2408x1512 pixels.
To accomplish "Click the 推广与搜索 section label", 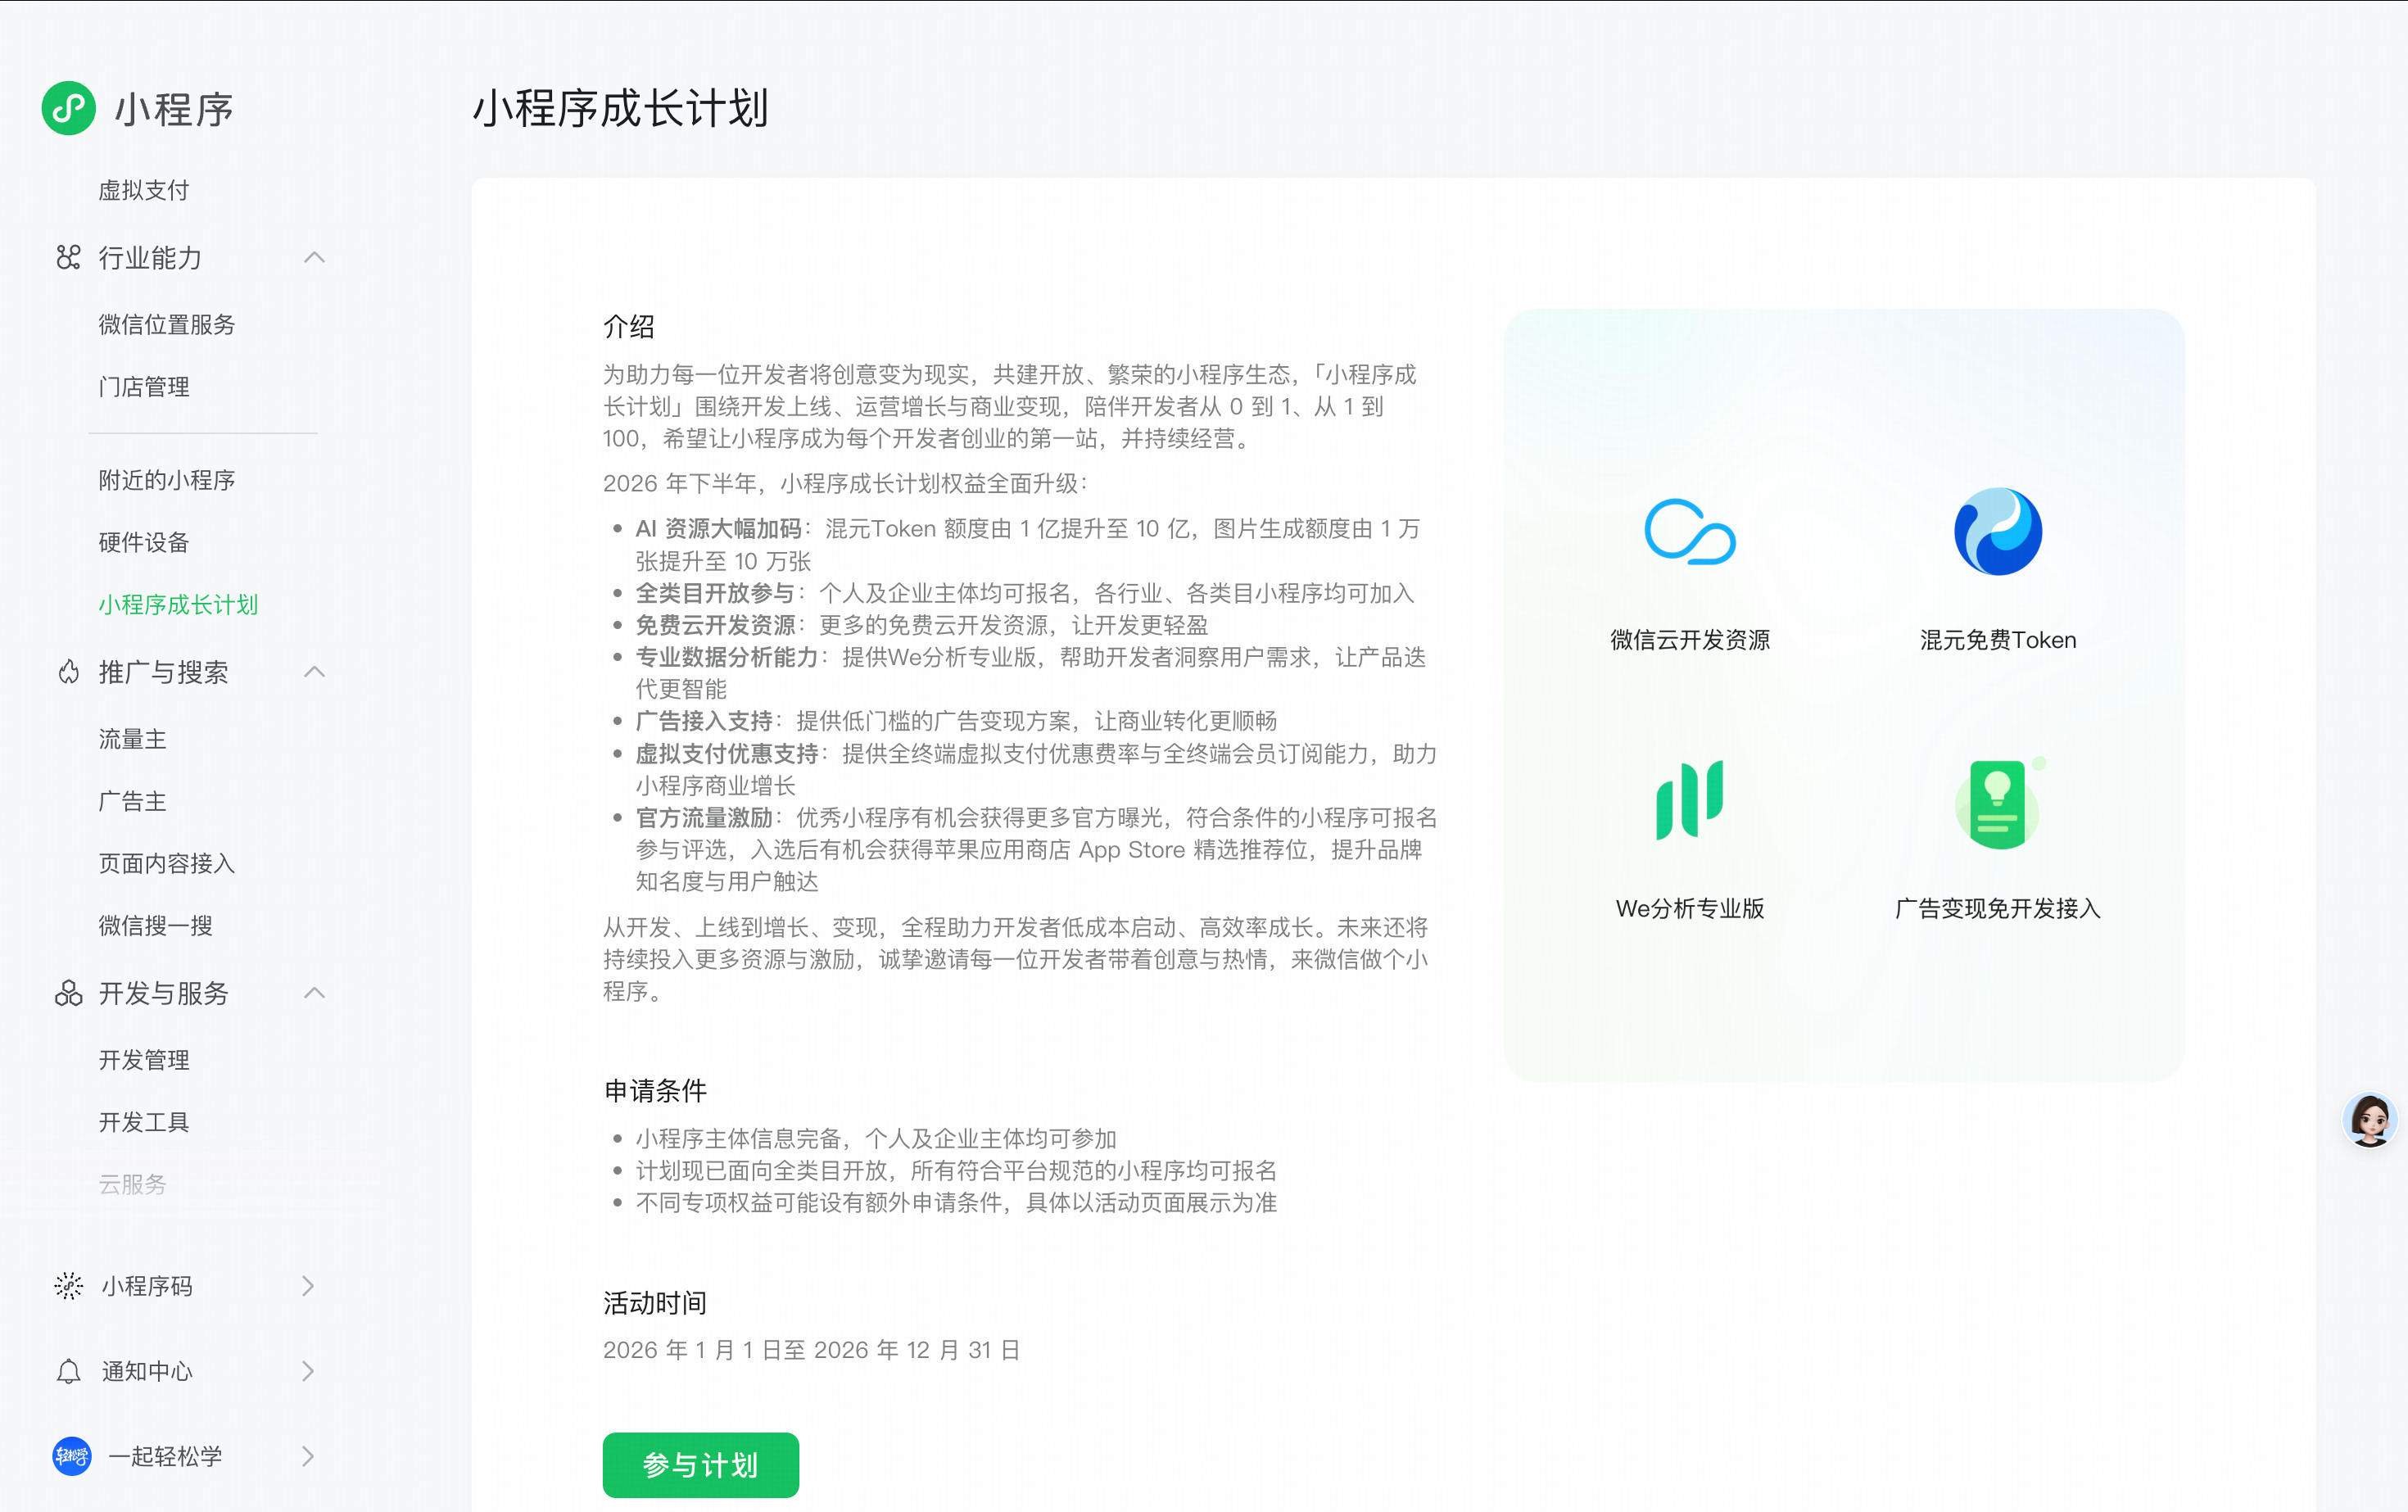I will 163,672.
